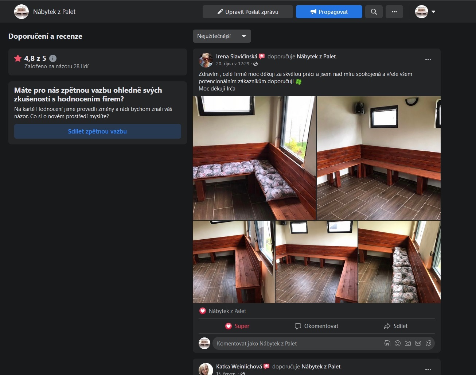Click the page avatar beside comment field
The width and height of the screenshot is (476, 375).
204,343
